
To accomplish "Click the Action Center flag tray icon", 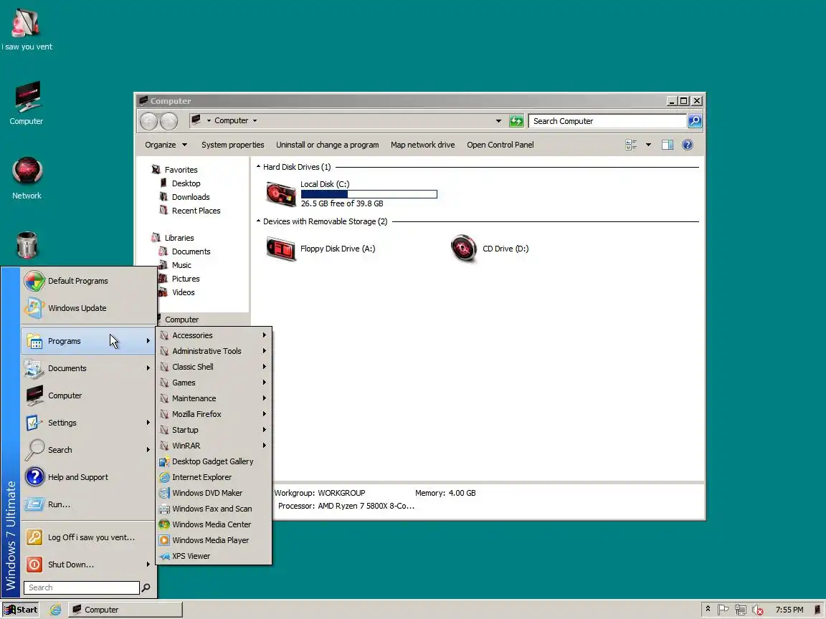I will pos(723,610).
